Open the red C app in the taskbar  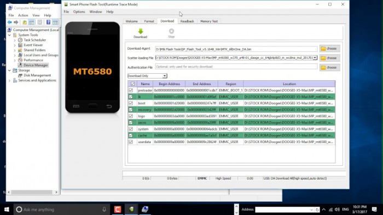click(118, 210)
